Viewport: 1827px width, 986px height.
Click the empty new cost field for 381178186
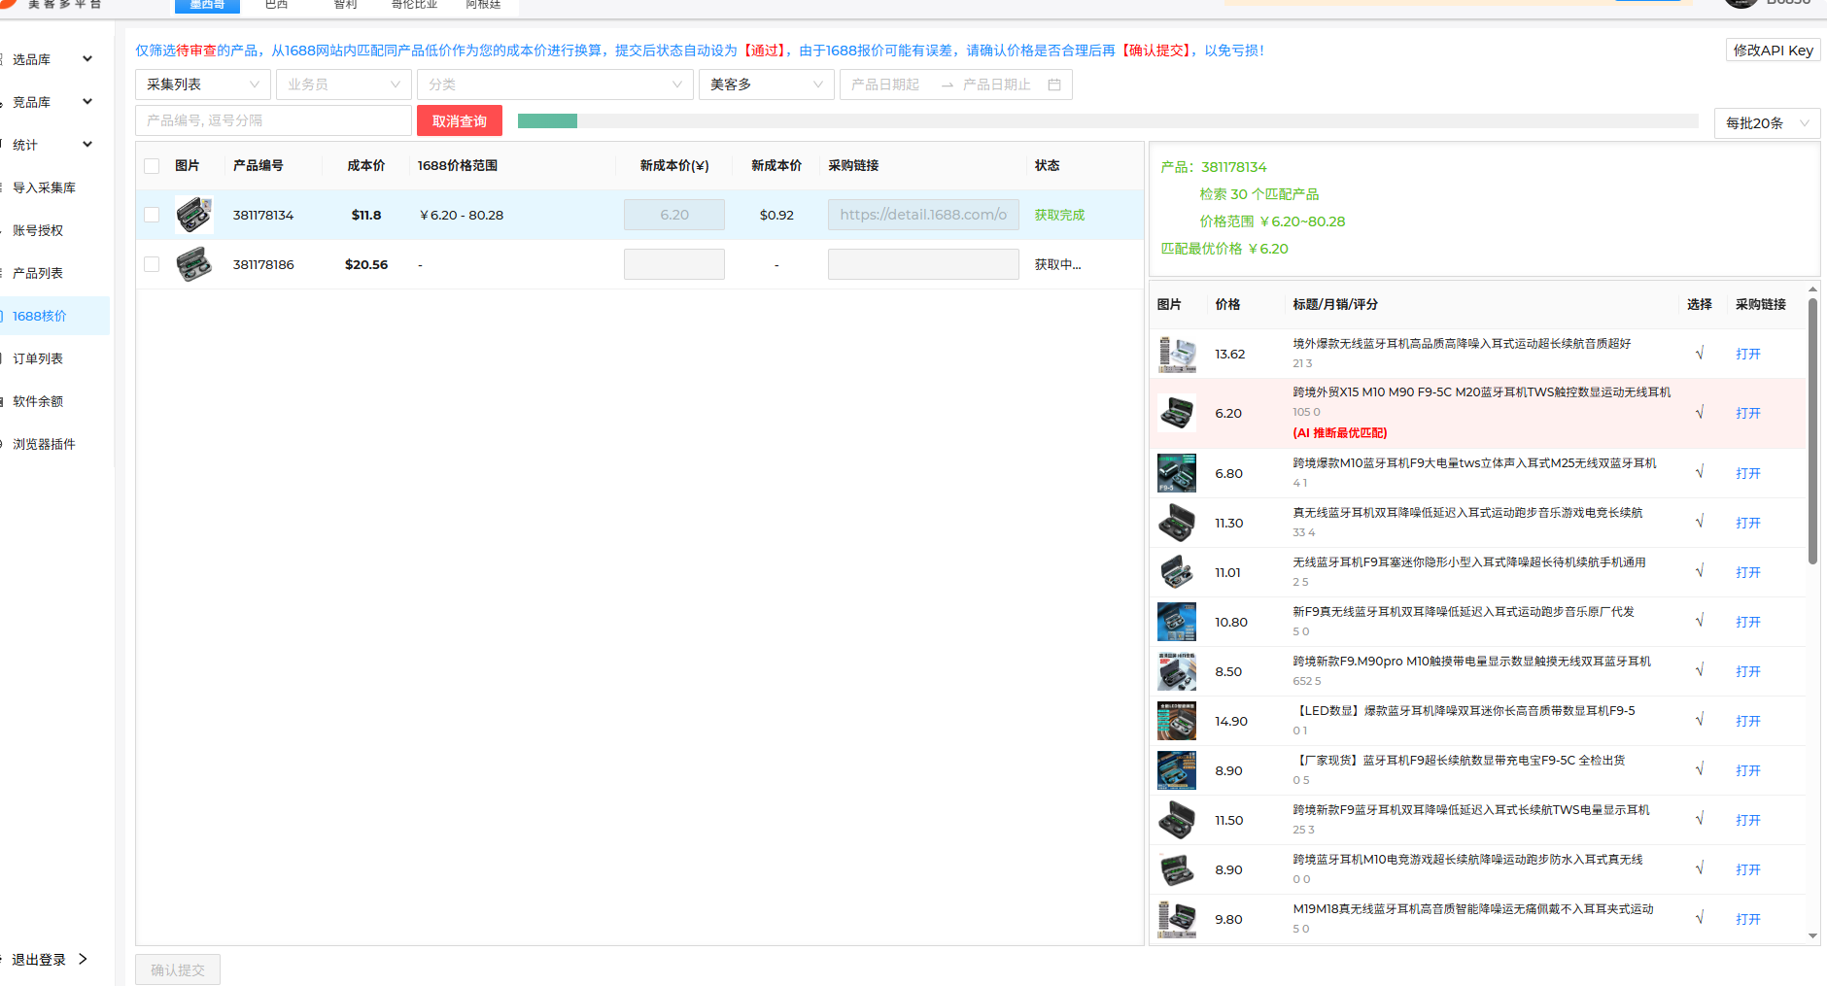(x=674, y=264)
